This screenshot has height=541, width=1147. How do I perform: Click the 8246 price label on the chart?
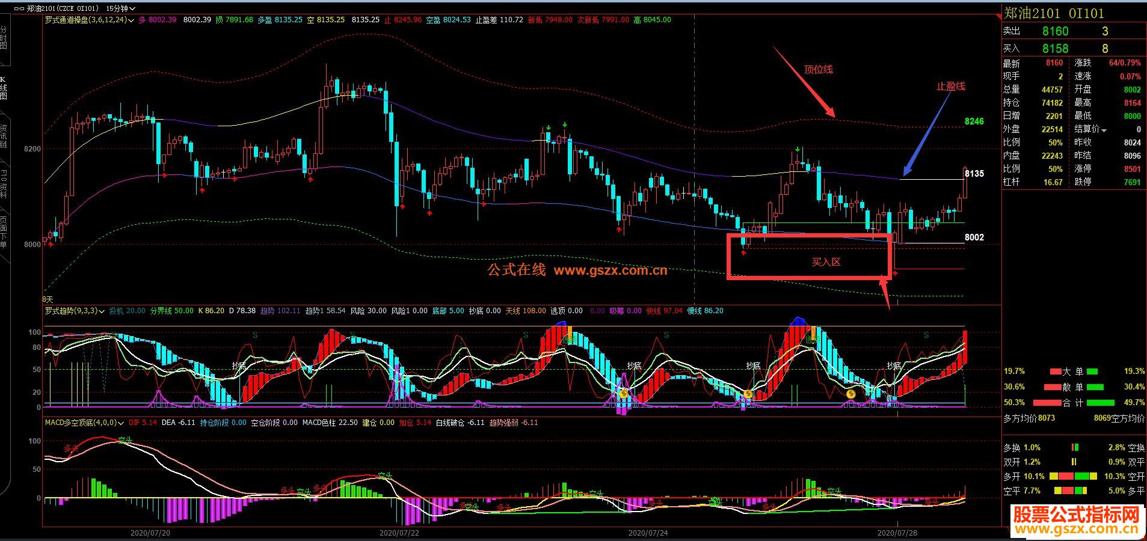974,121
